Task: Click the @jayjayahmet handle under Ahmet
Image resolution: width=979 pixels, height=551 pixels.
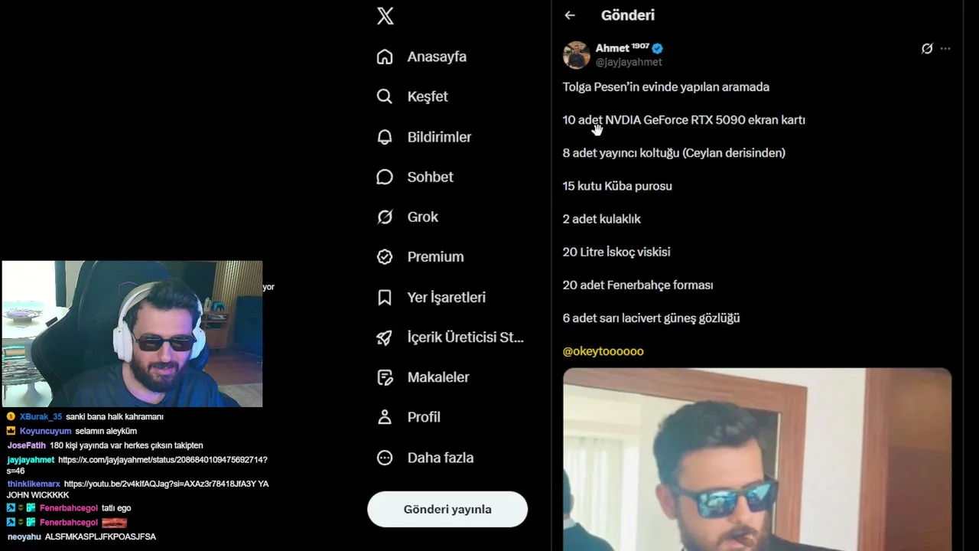Action: coord(629,62)
